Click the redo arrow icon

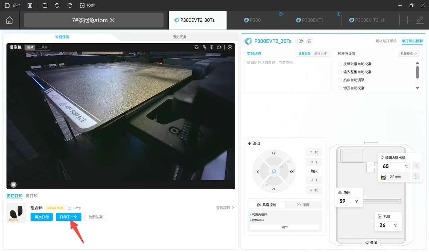(70, 5)
